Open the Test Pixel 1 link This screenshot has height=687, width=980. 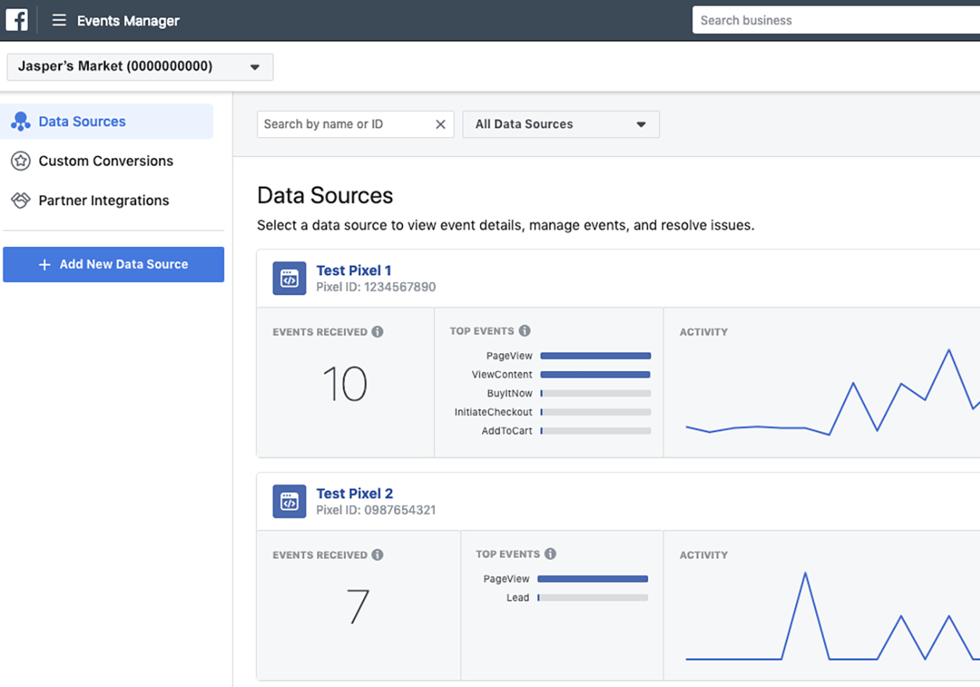pyautogui.click(x=354, y=270)
